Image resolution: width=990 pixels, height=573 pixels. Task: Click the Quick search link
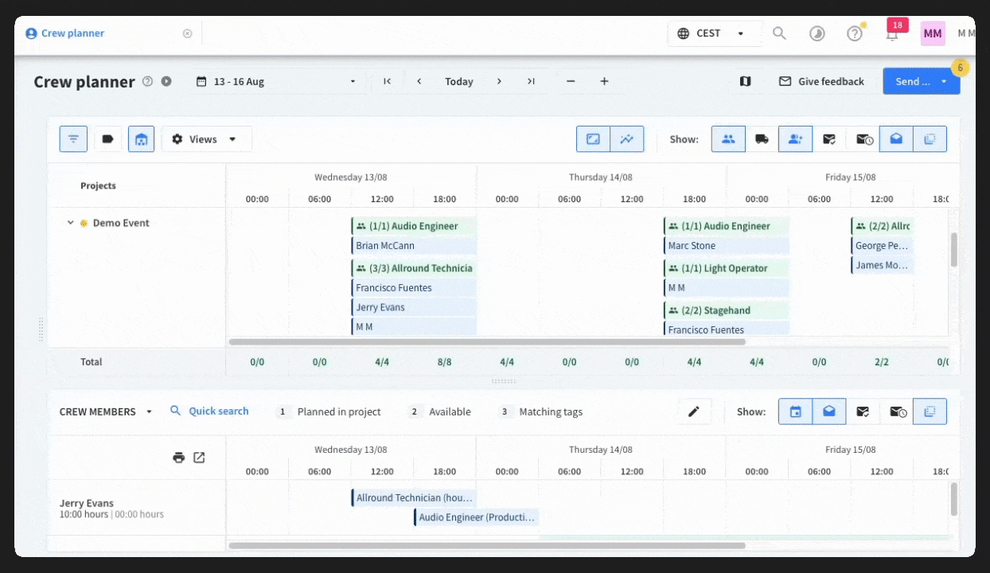point(209,411)
